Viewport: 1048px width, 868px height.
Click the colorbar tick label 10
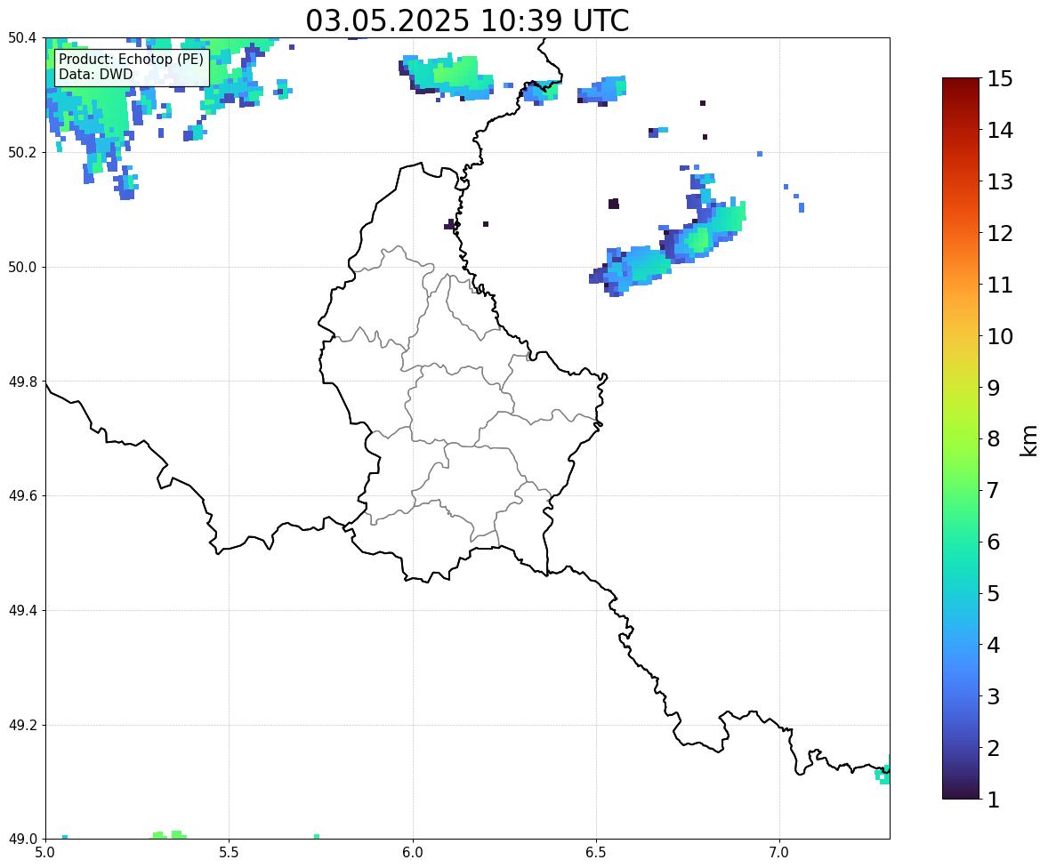coord(1000,336)
